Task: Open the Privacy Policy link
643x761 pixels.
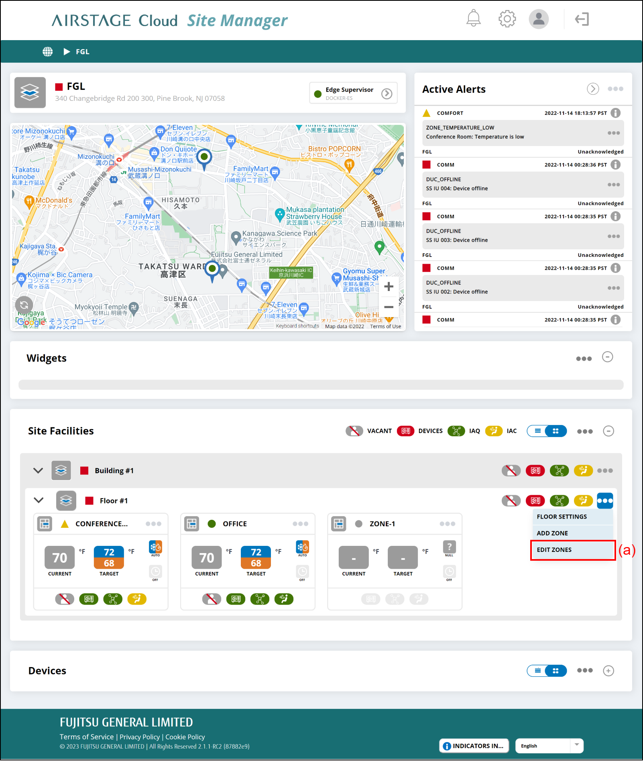Action: click(139, 737)
